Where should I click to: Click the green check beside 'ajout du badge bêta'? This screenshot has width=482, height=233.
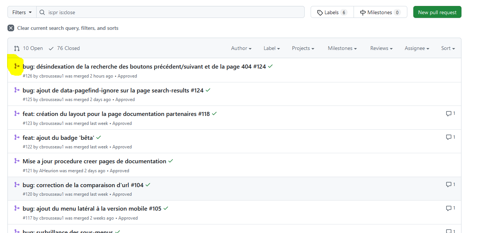point(99,137)
